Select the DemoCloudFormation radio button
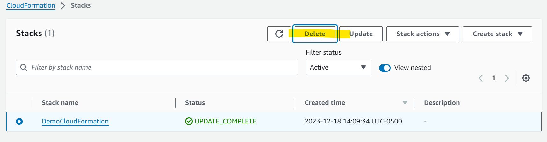Image resolution: width=547 pixels, height=142 pixels. point(19,121)
